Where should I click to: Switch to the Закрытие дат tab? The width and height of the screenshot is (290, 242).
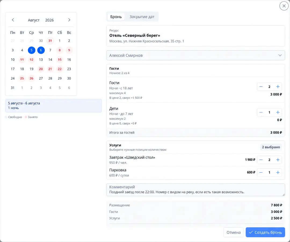(142, 17)
